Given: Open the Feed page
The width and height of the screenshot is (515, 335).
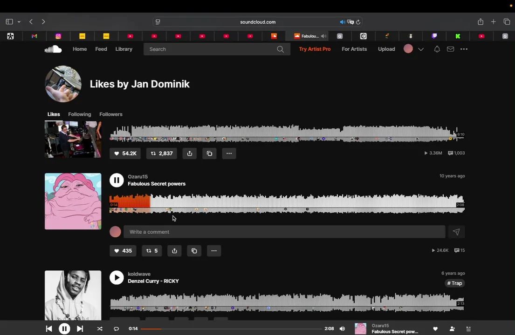Looking at the screenshot, I should (x=101, y=49).
